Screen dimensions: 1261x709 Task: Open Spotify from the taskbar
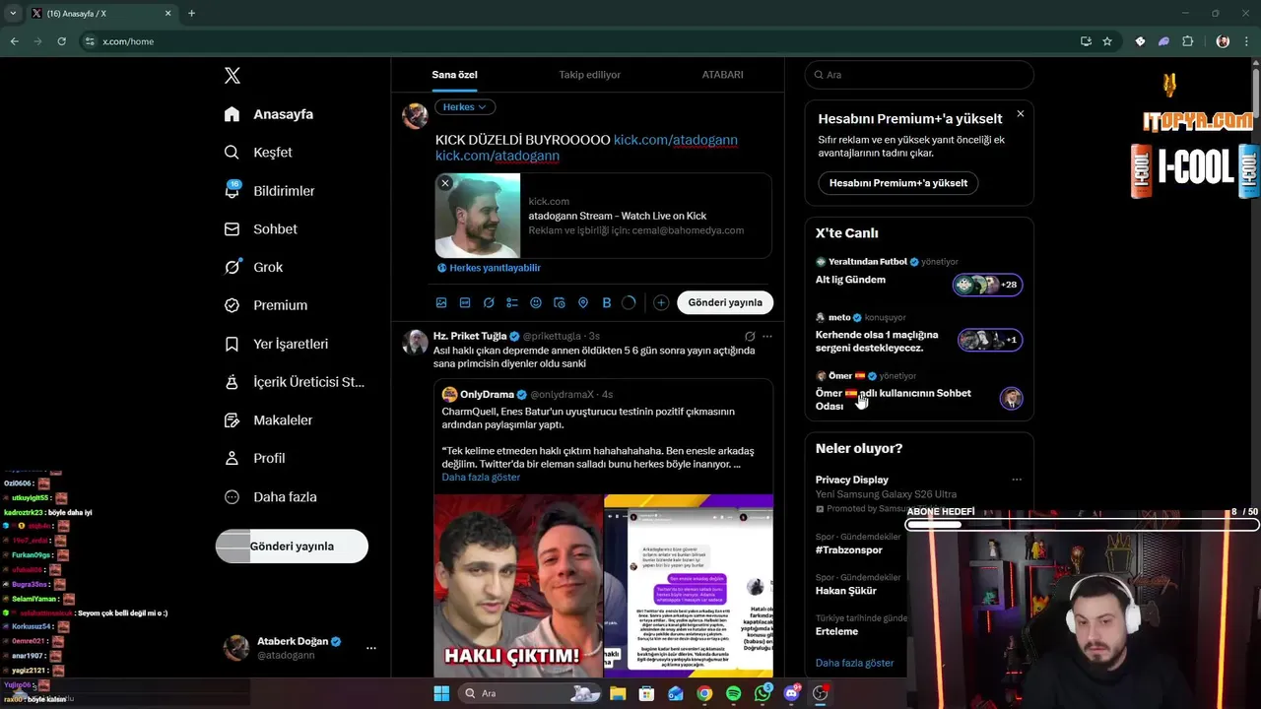coord(734,693)
